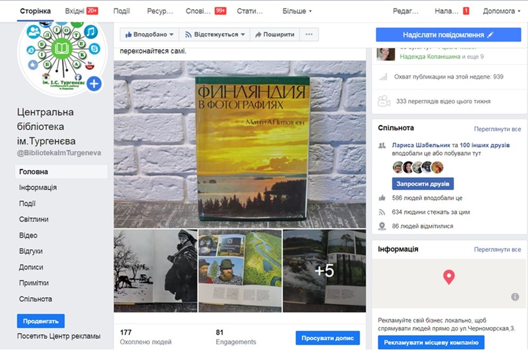Click Надежда Копаніщина name link
This screenshot has width=528, height=350.
pyautogui.click(x=430, y=57)
